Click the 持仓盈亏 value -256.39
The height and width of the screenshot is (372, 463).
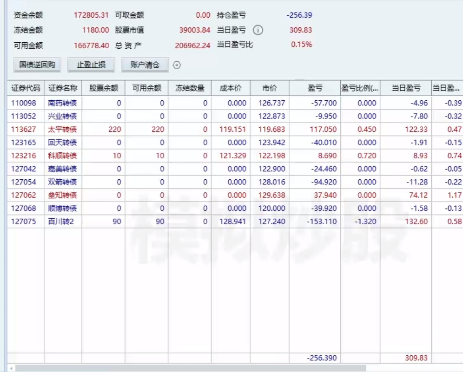[299, 15]
